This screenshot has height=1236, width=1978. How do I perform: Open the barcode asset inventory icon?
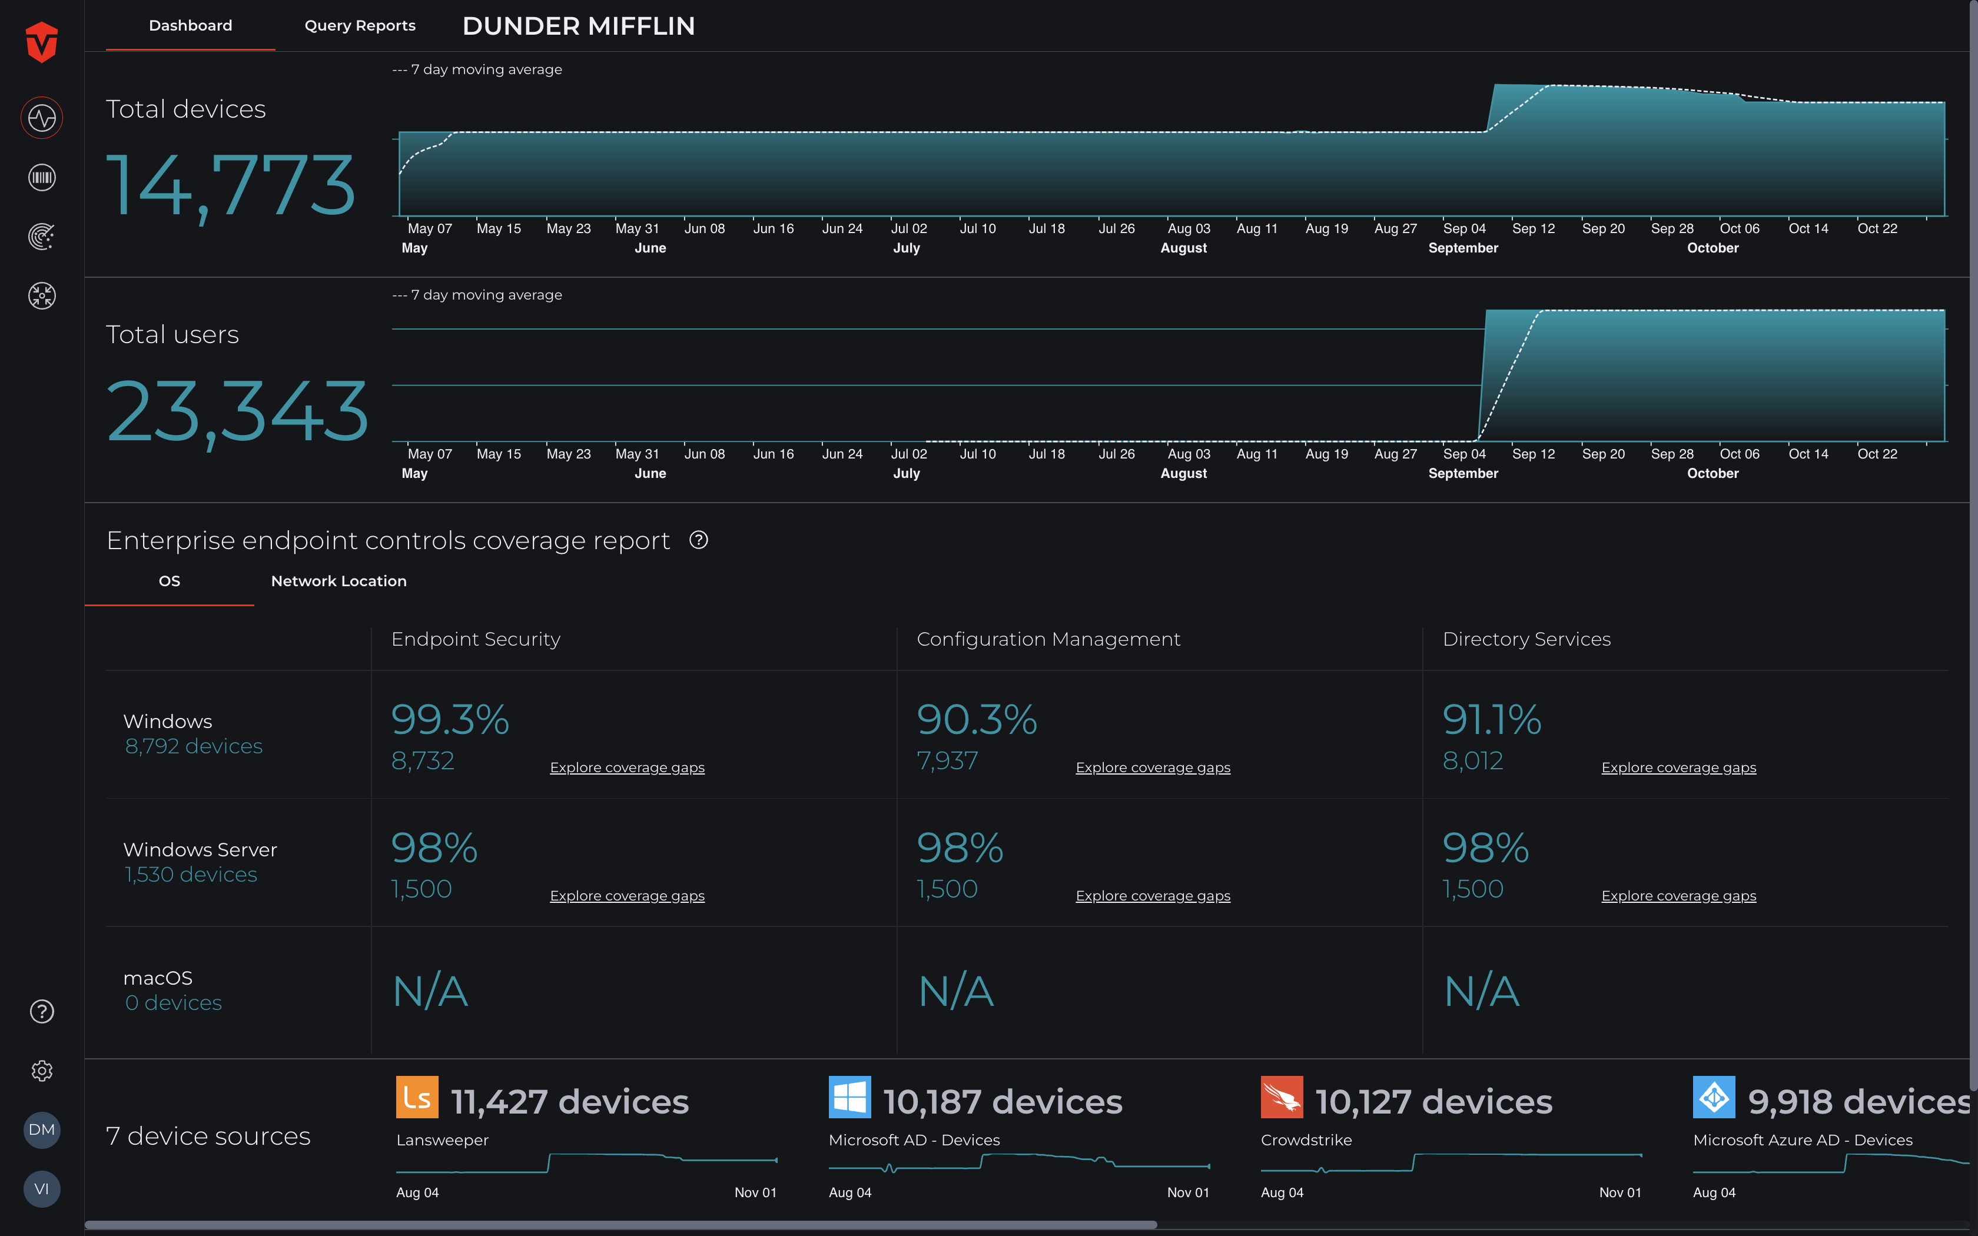(x=42, y=177)
